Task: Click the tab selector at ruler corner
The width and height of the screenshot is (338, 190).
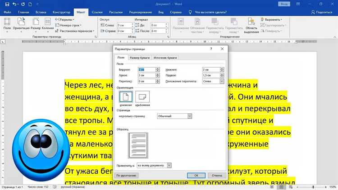Action: (3, 42)
